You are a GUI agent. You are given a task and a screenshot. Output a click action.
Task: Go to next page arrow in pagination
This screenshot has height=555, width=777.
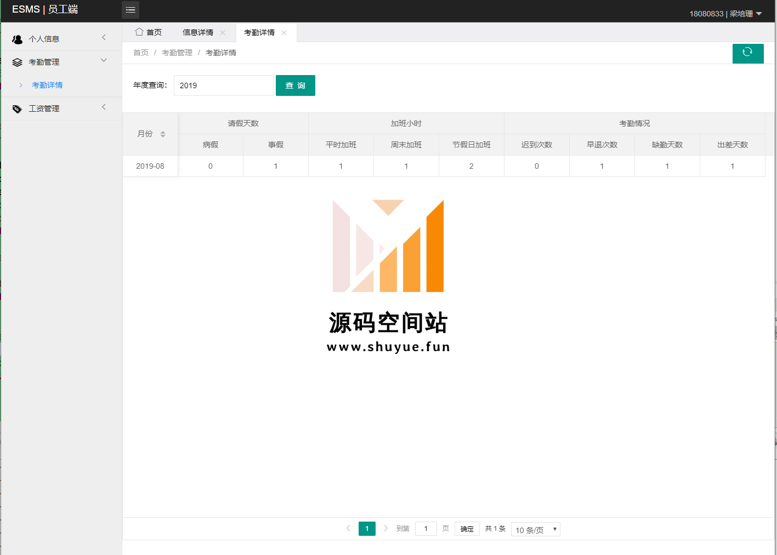click(385, 528)
